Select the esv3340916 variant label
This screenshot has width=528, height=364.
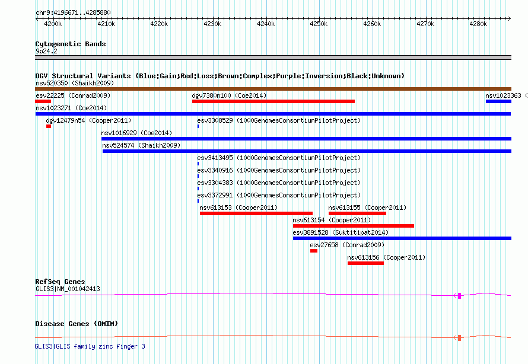point(279,170)
